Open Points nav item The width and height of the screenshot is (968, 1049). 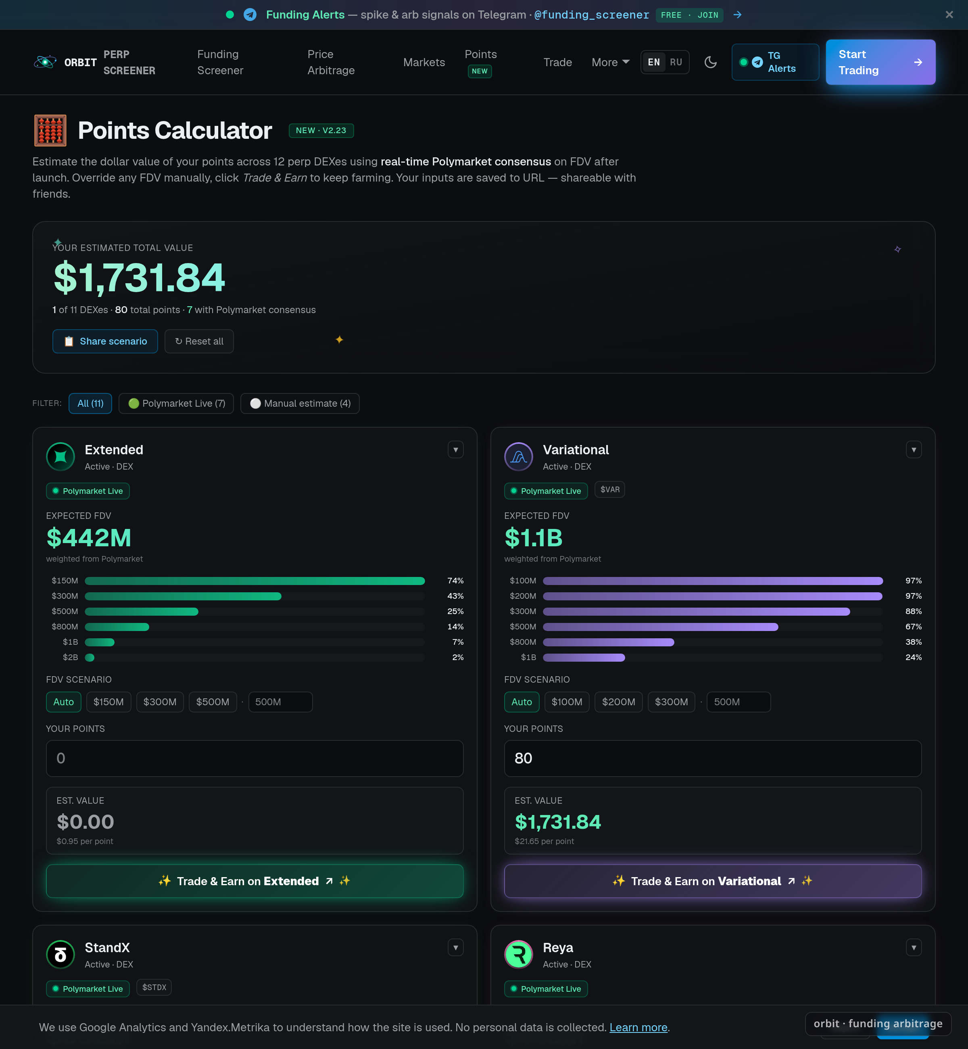pos(480,62)
